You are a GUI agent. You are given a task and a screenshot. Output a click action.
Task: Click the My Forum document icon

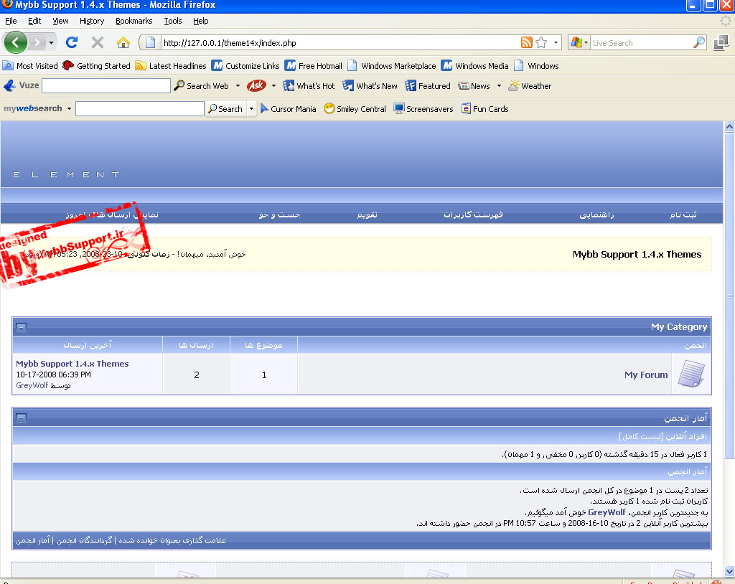(690, 375)
